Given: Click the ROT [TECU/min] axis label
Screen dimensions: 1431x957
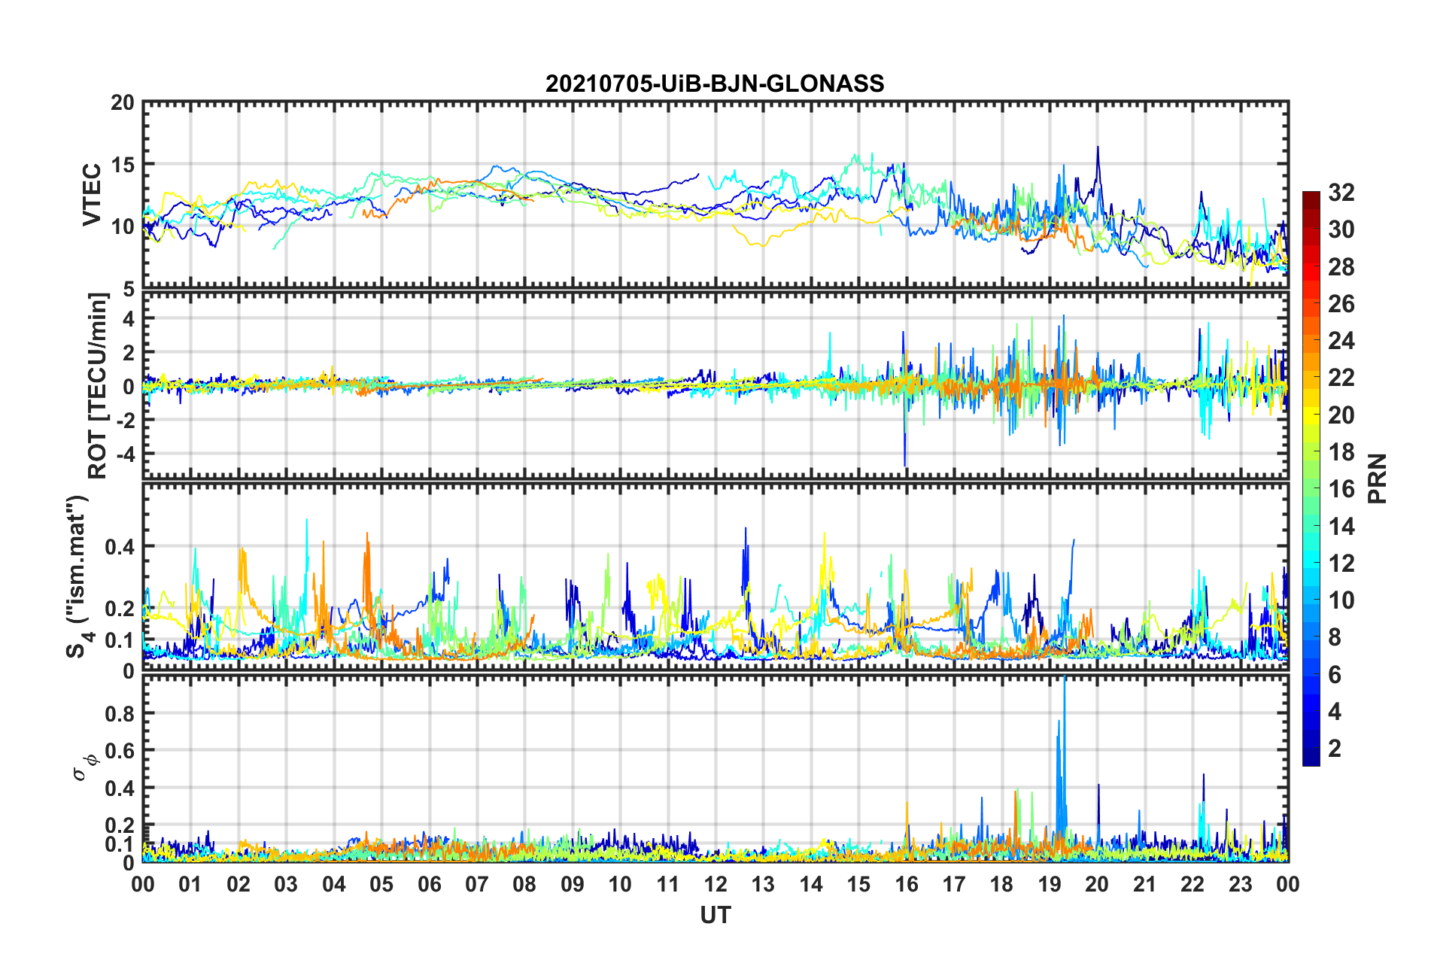Looking at the screenshot, I should pyautogui.click(x=98, y=386).
